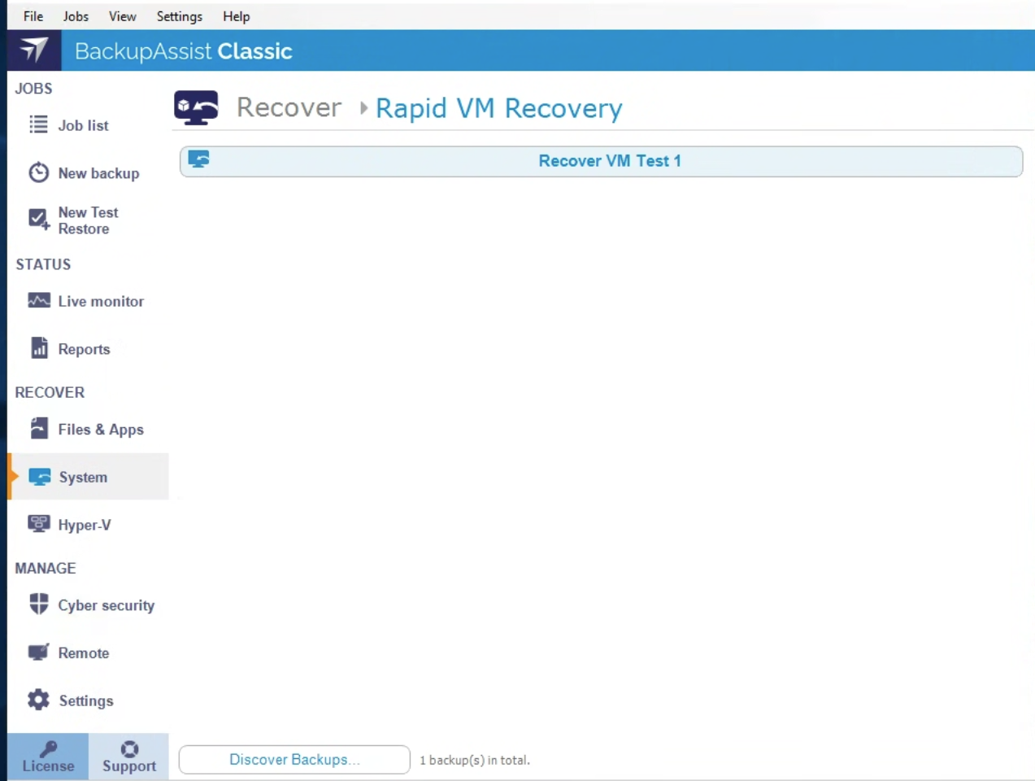
Task: Open the Jobs menu
Action: pos(76,16)
